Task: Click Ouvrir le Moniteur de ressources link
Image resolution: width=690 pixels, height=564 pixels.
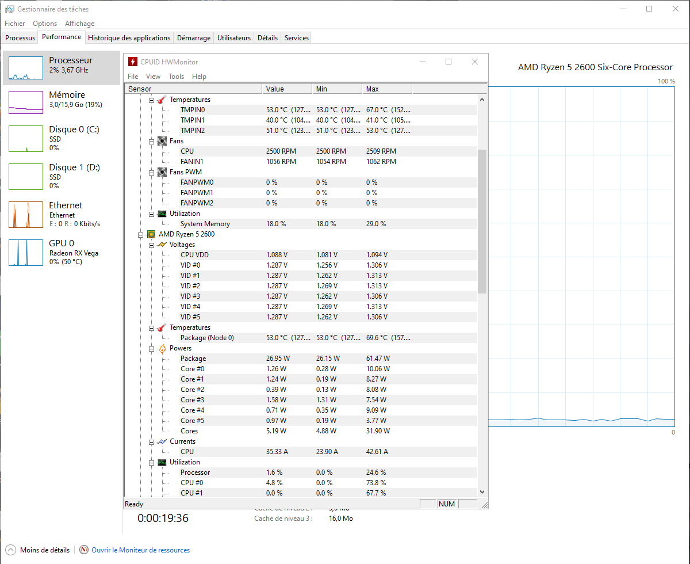Action: [140, 550]
